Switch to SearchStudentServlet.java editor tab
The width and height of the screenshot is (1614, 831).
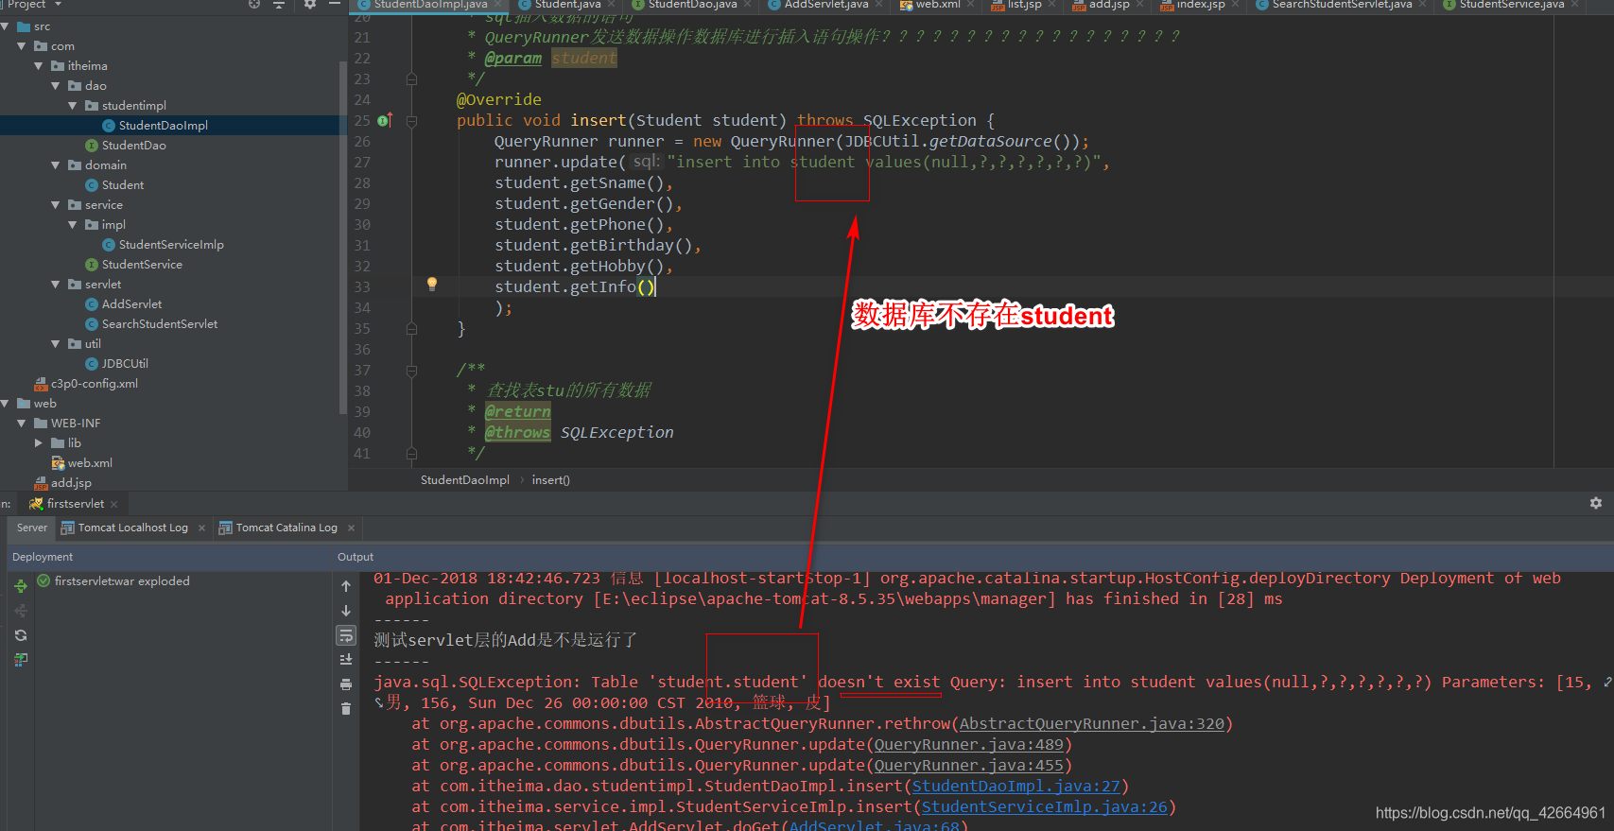[x=1342, y=5]
